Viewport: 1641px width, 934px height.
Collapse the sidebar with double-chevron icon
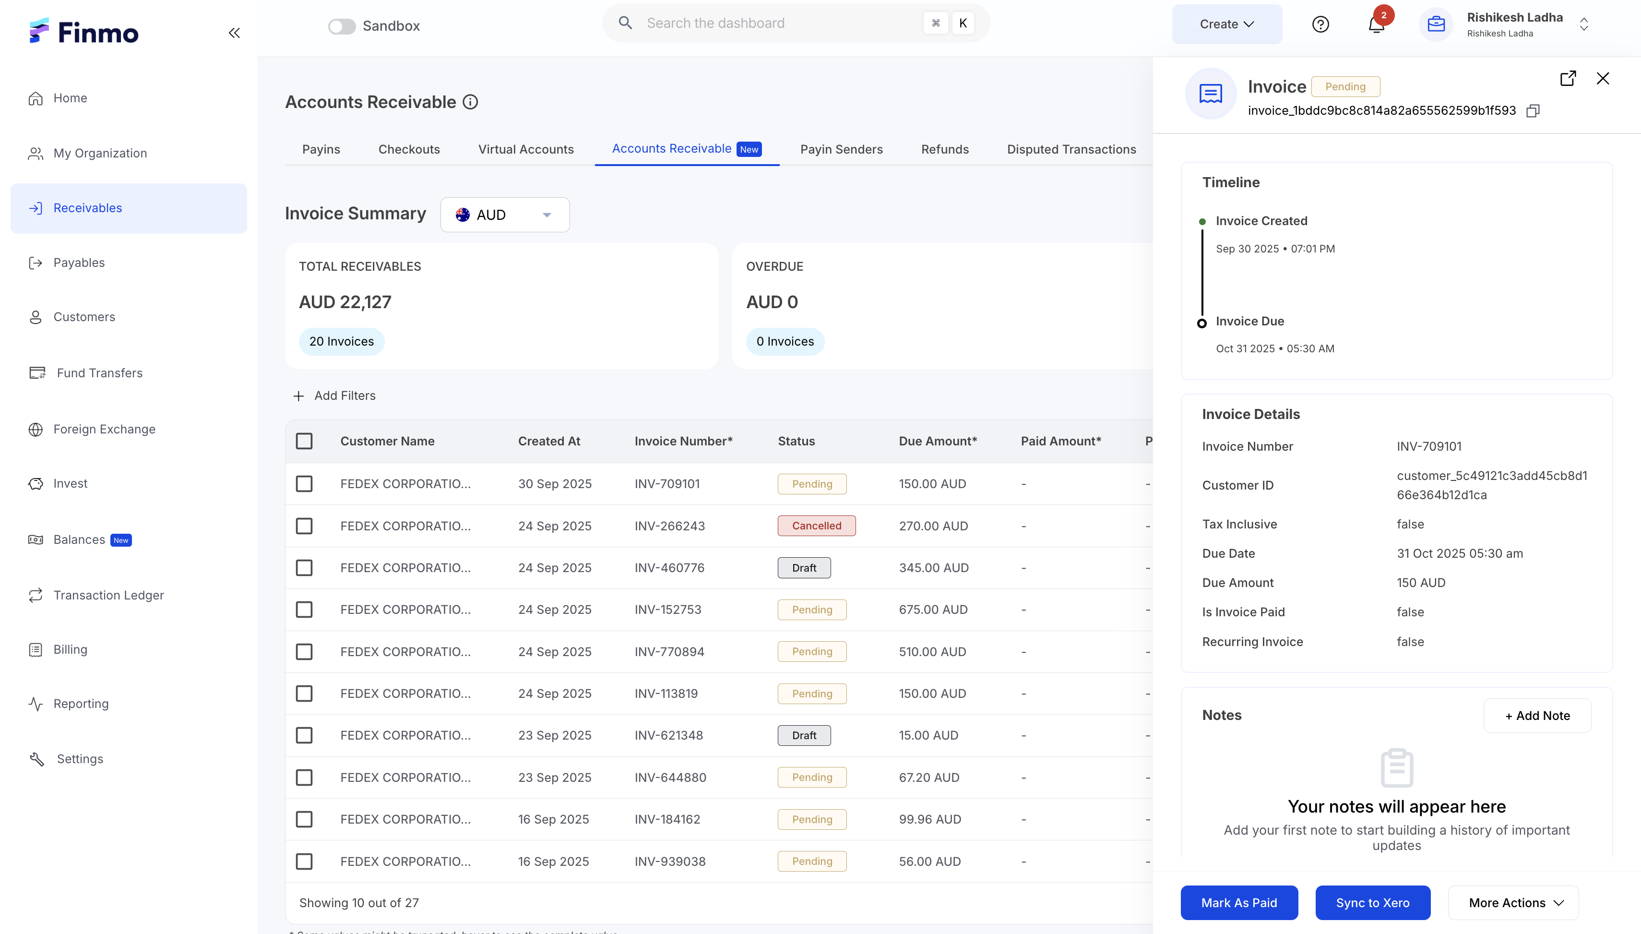coord(234,33)
